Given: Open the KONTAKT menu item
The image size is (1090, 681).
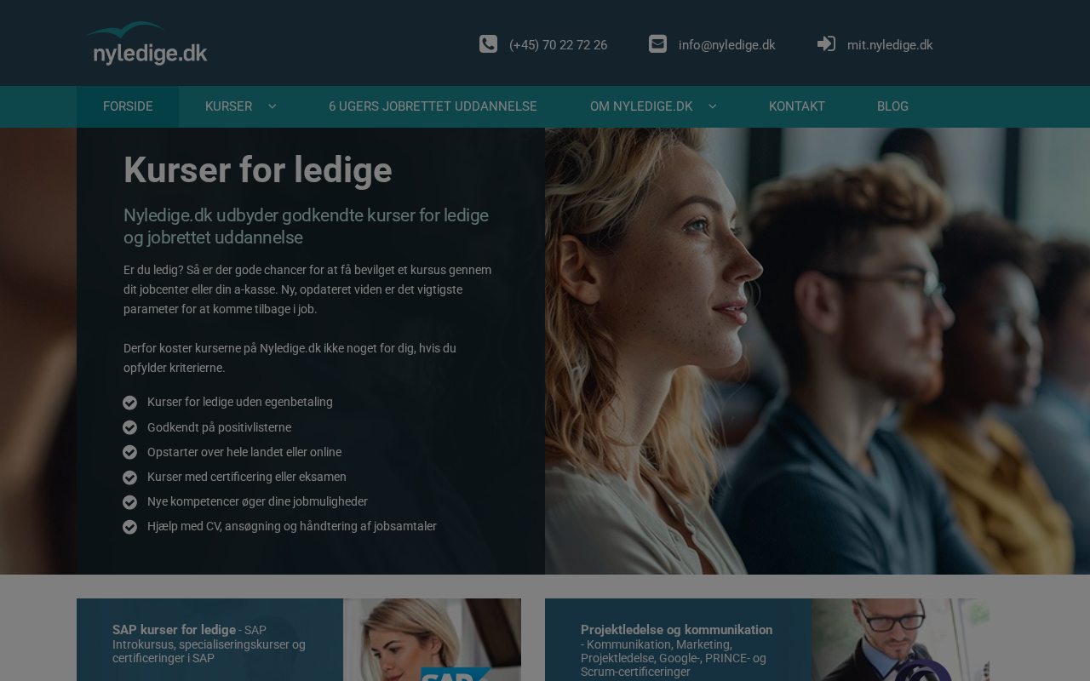Looking at the screenshot, I should click(797, 106).
